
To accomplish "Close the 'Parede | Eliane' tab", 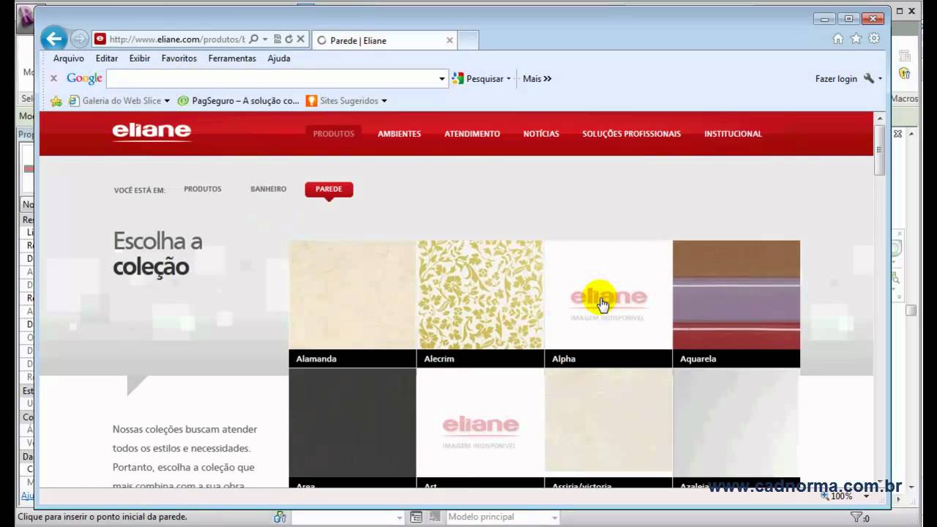I will tap(449, 40).
